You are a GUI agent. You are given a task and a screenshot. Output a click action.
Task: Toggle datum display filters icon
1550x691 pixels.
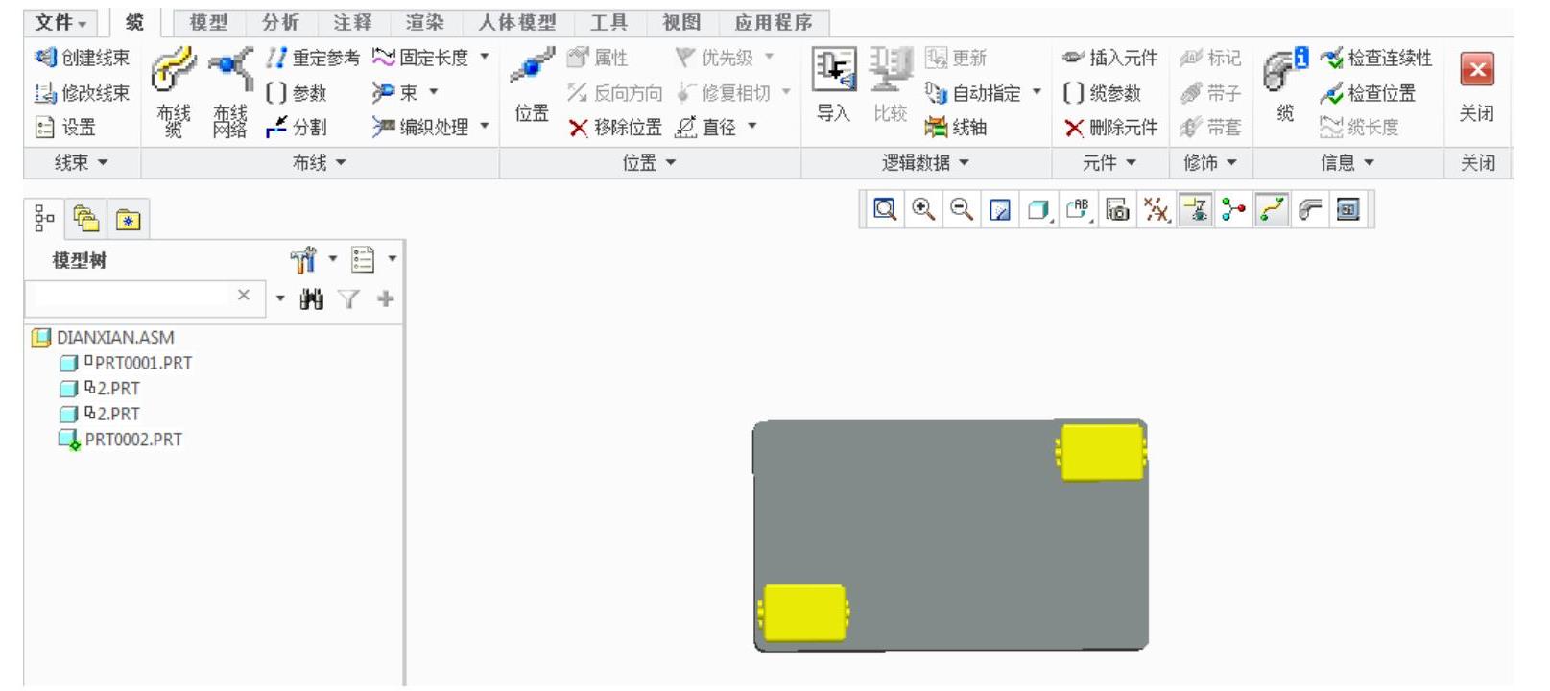1157,209
